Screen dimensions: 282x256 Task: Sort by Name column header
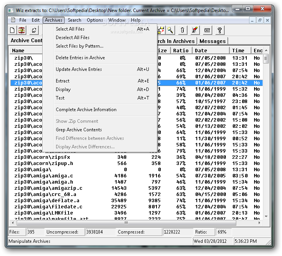pyautogui.click(x=26, y=50)
